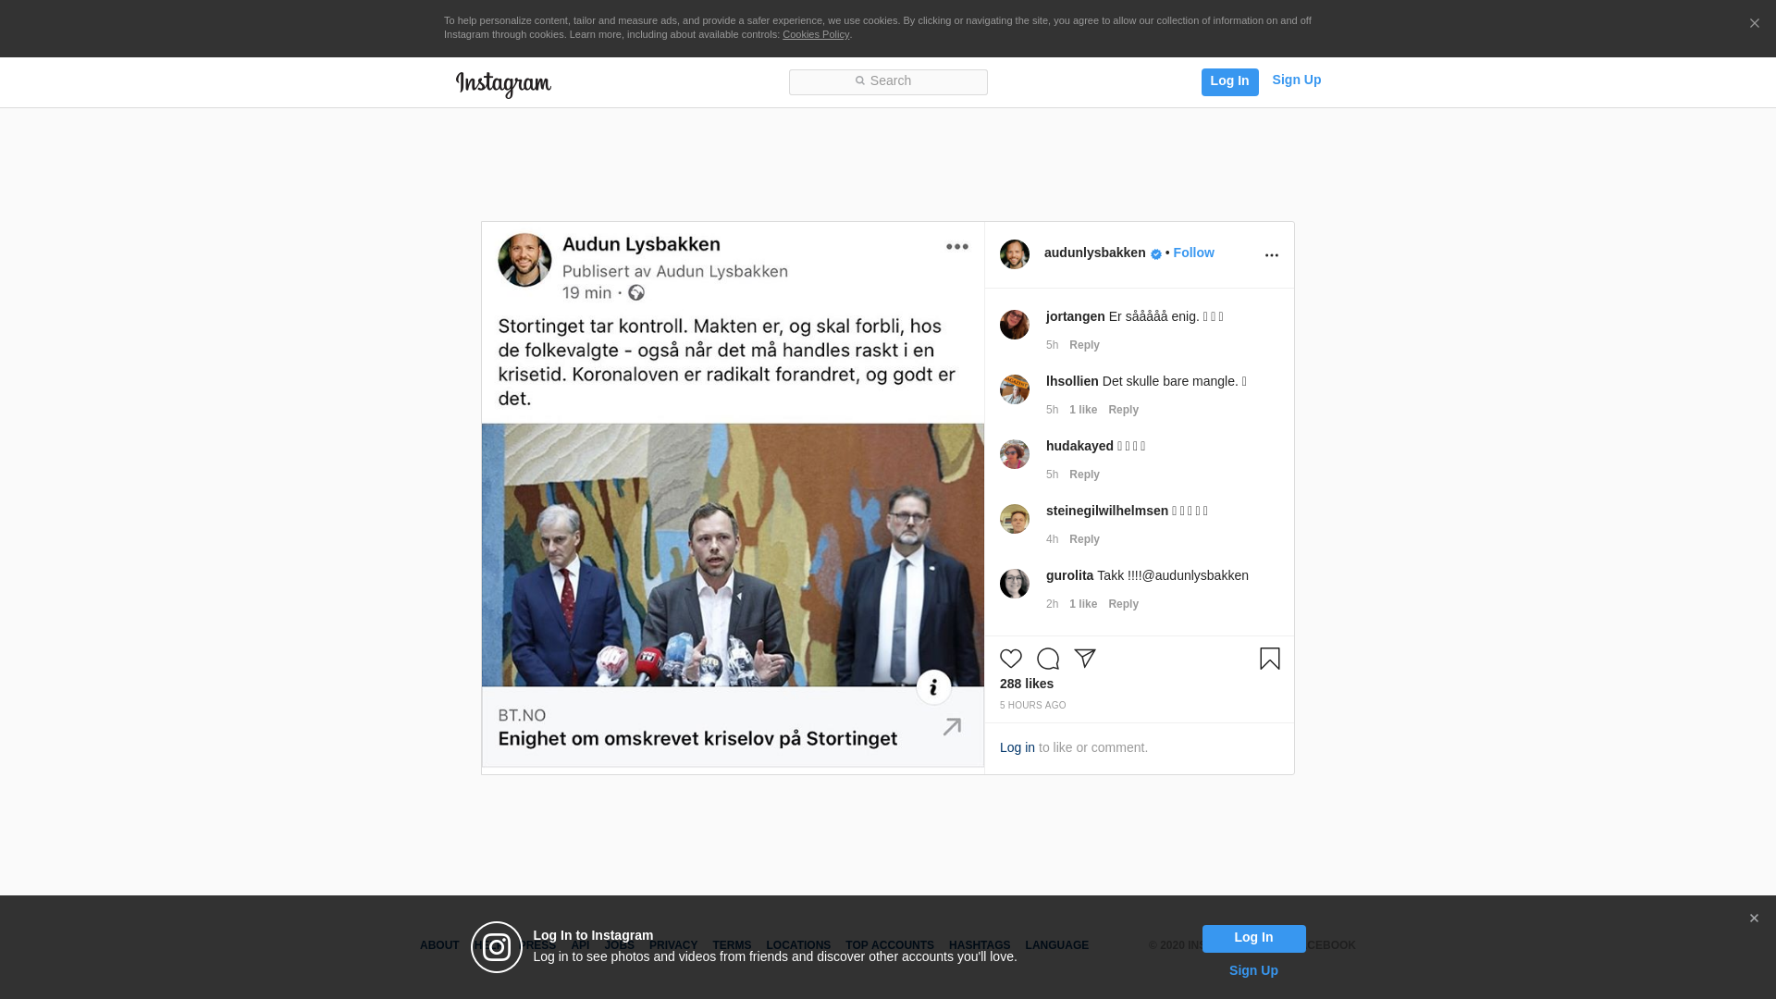Click Log in to like or comment
This screenshot has height=999, width=1776.
1017,748
